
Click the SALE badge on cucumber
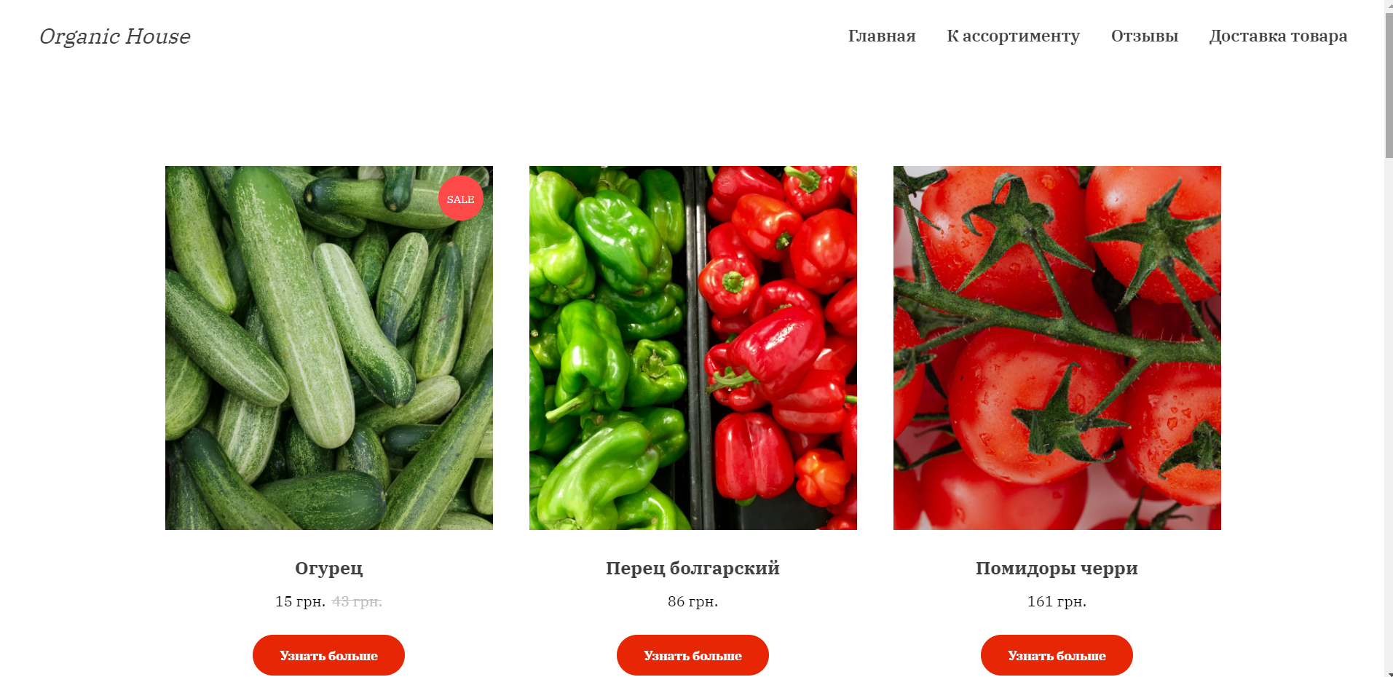pyautogui.click(x=460, y=198)
